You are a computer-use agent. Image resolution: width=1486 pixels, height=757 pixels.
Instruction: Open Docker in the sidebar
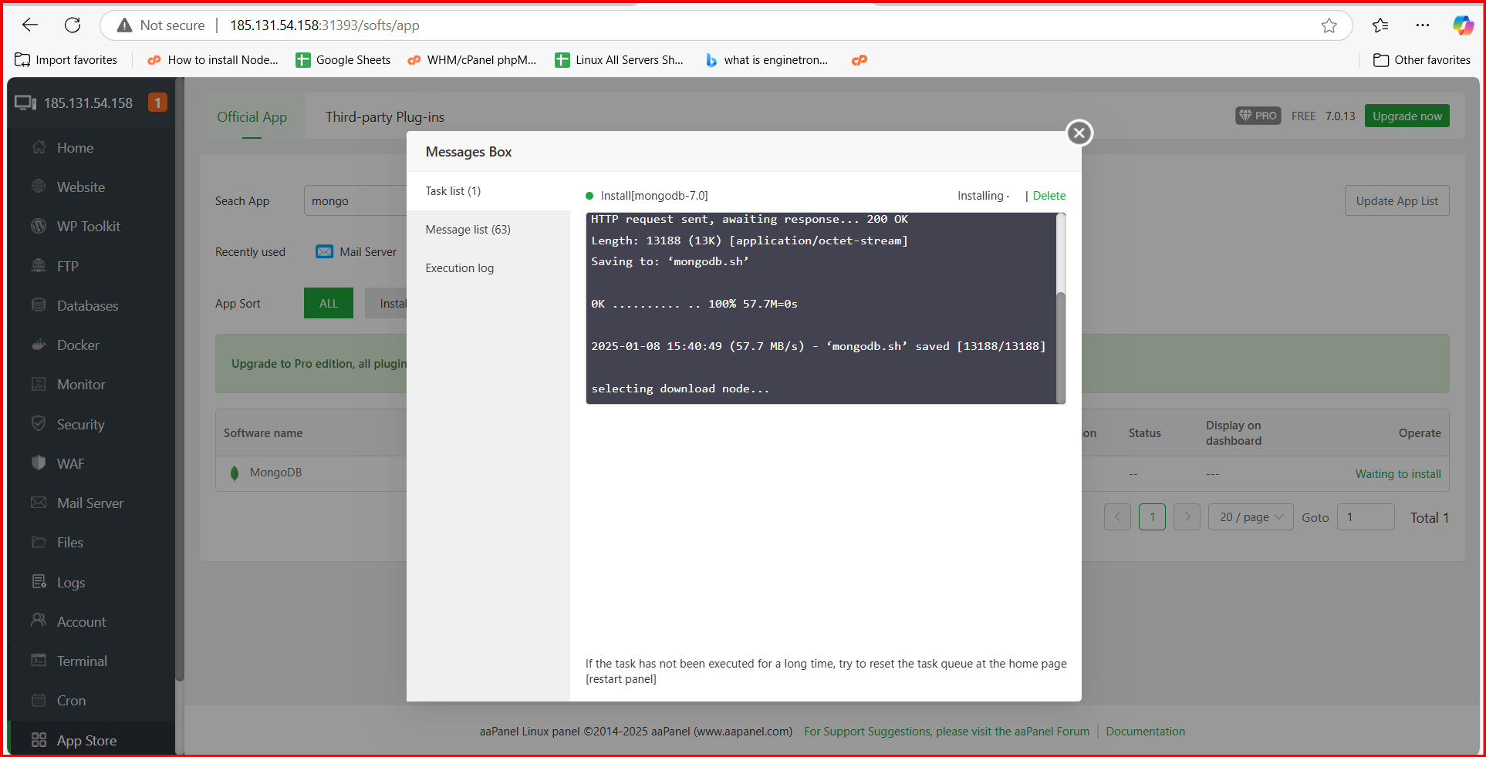78,345
